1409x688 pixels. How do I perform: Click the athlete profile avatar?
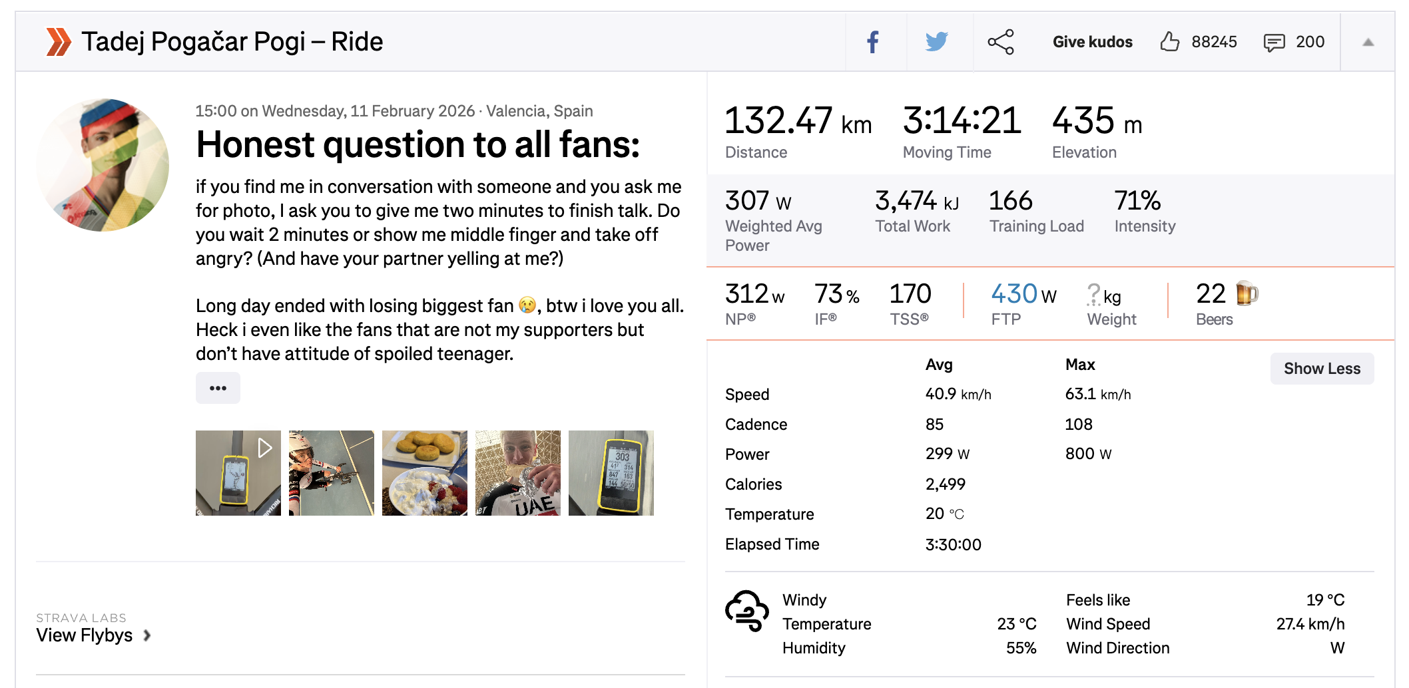coord(103,165)
